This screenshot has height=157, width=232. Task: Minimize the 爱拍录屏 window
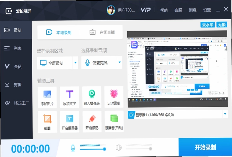pyautogui.click(x=218, y=11)
